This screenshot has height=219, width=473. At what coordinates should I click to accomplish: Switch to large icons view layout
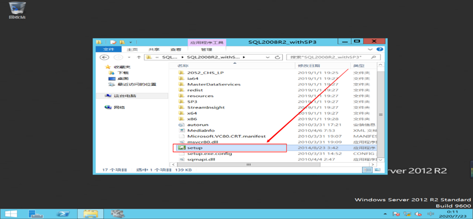pos(377,170)
